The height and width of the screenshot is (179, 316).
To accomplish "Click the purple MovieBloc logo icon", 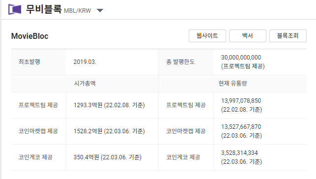I will [15, 9].
